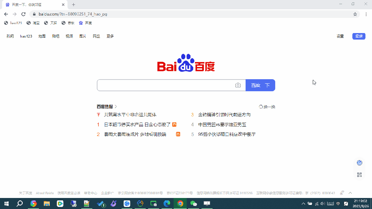372x209 pixels.
Task: Open the 网盘 navigation link
Action: (96, 36)
